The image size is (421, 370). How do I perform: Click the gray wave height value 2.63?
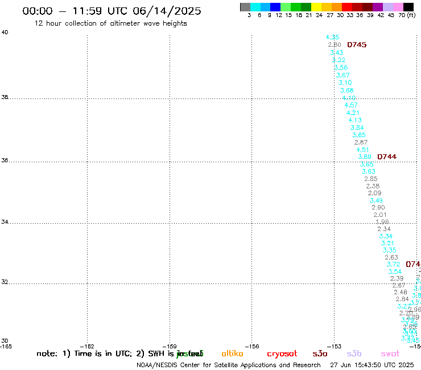[391, 257]
